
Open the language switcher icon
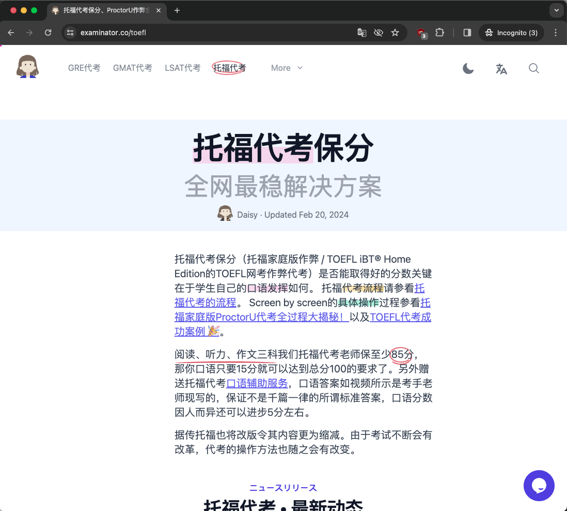[x=501, y=68]
